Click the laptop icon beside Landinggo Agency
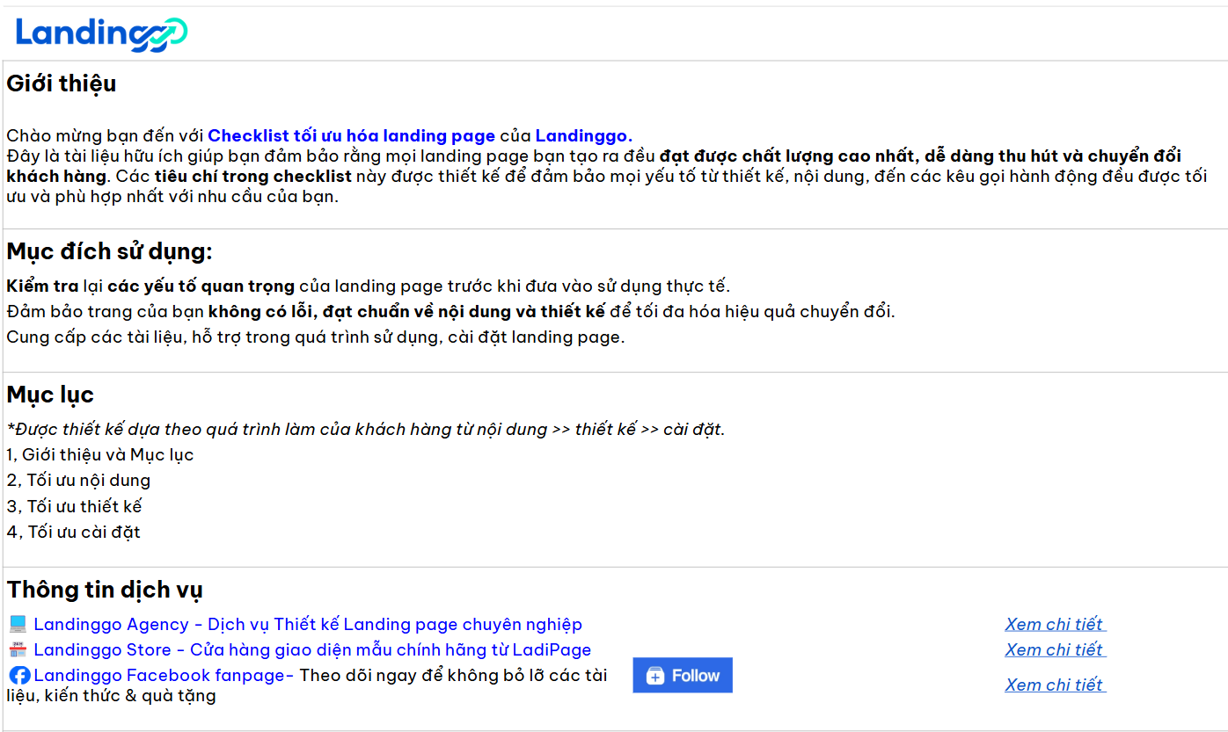Image resolution: width=1228 pixels, height=732 pixels. tap(18, 624)
